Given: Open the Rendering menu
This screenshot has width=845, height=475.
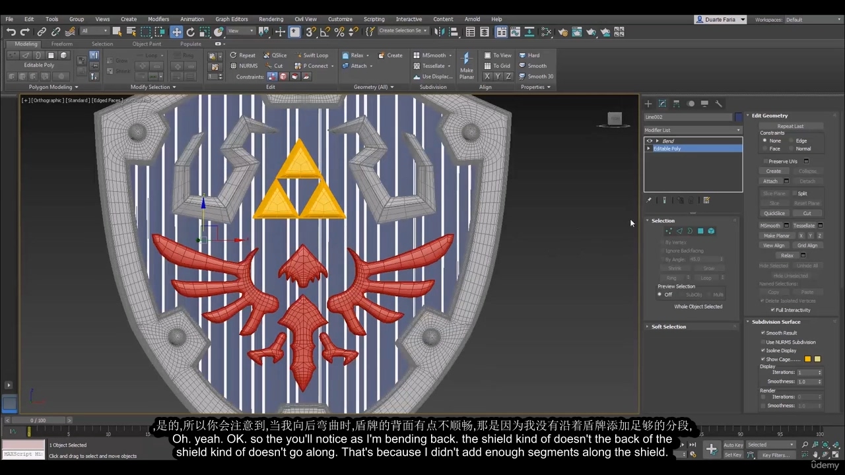Looking at the screenshot, I should click(271, 19).
